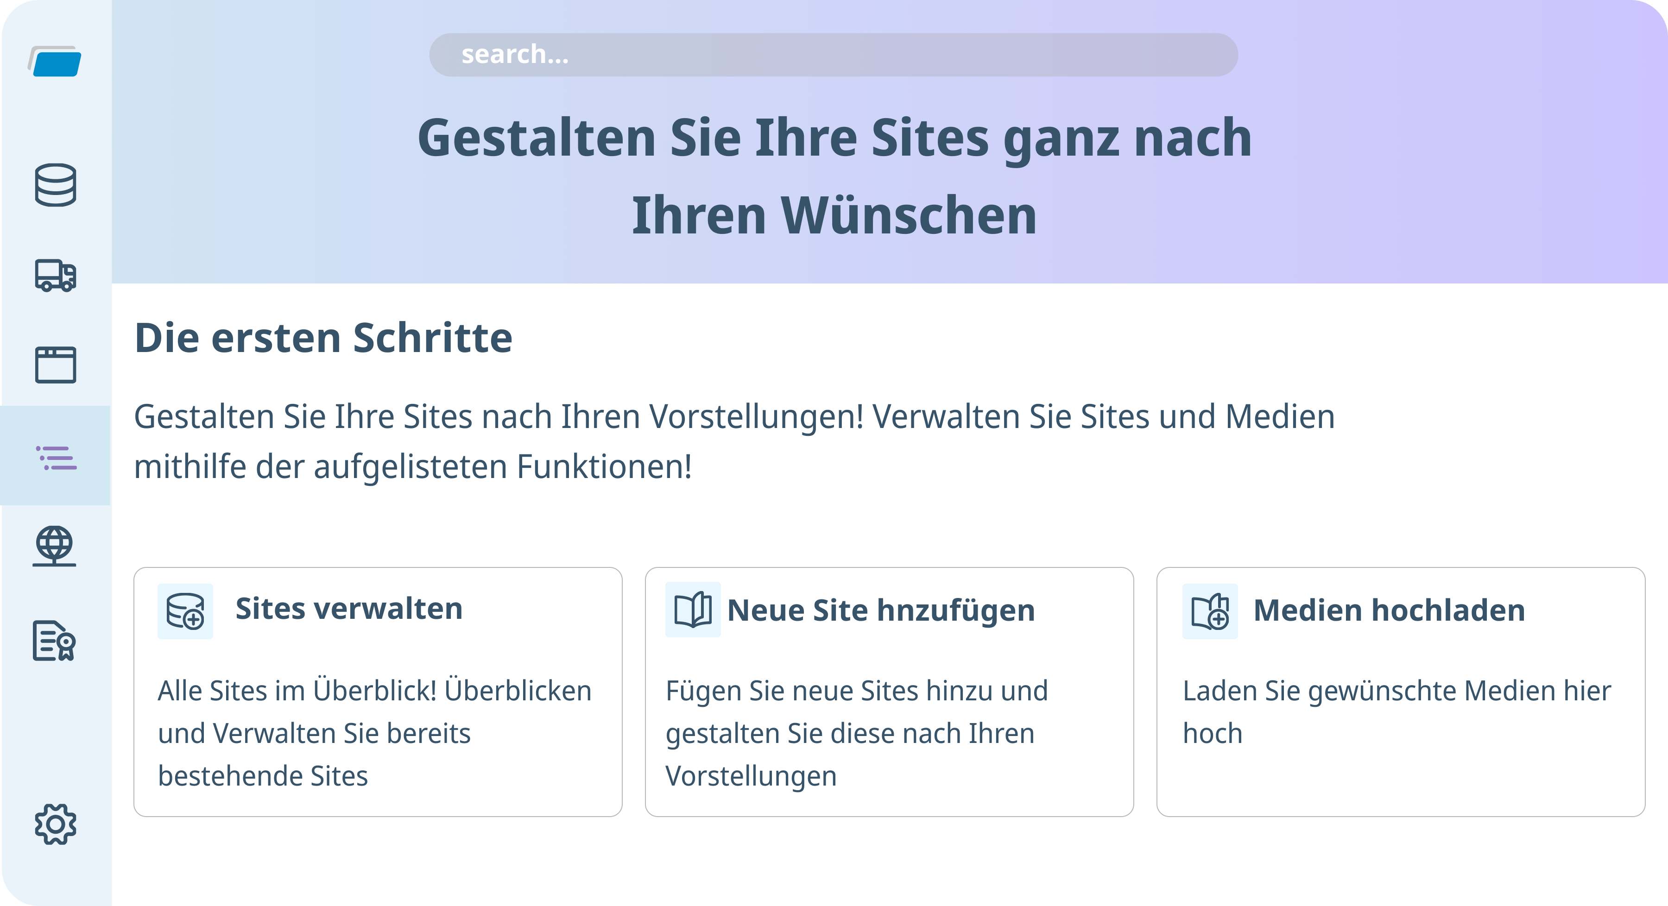Viewport: 1668px width, 906px height.
Task: Click 'Fügen Sie neue Sites hinzu' description
Action: tap(857, 733)
